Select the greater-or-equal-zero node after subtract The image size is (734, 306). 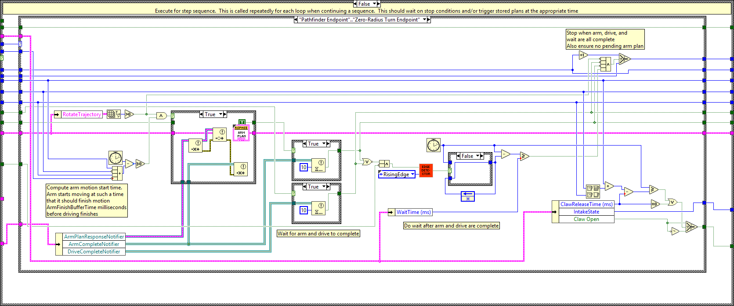(x=140, y=164)
